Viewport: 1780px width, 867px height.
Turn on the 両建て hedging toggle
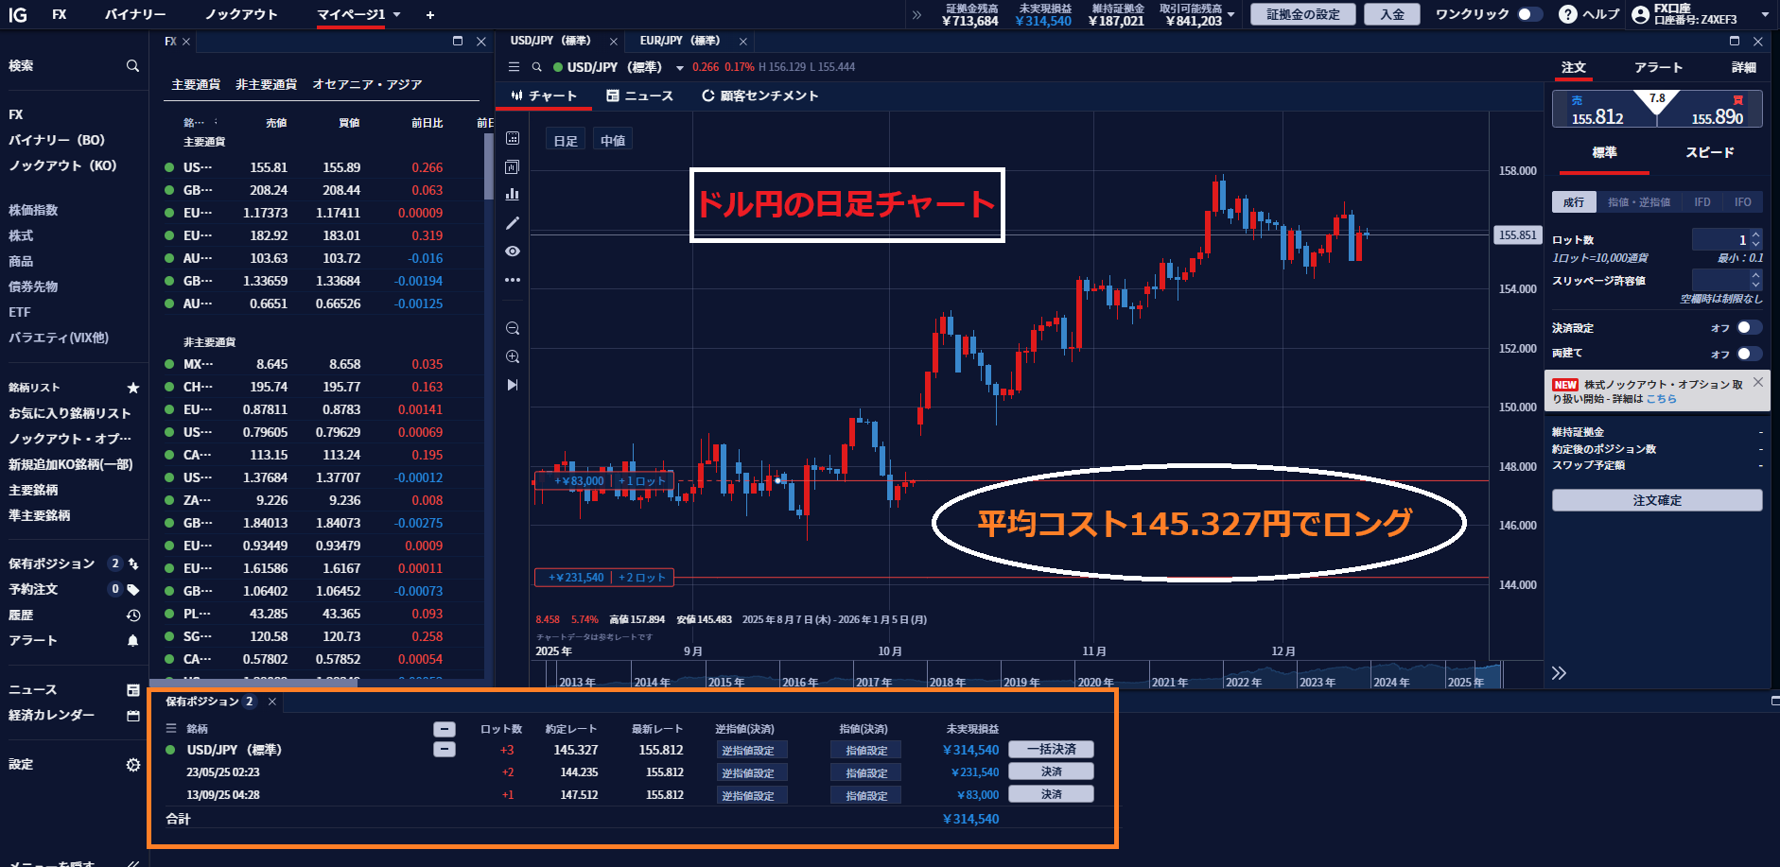(1748, 353)
